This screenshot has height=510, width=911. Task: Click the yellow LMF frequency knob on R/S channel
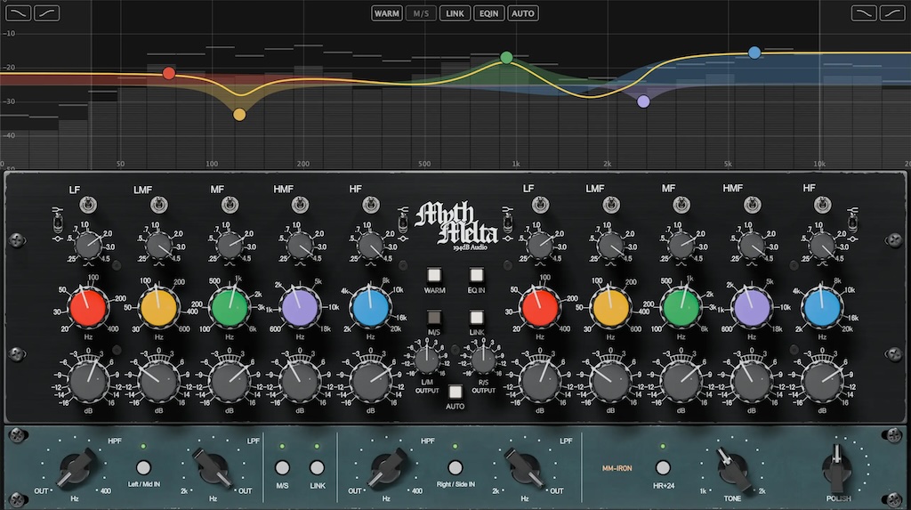[611, 308]
